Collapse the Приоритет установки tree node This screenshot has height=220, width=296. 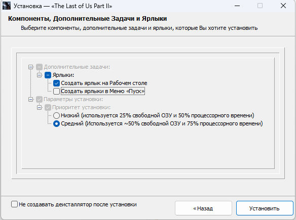(39, 108)
